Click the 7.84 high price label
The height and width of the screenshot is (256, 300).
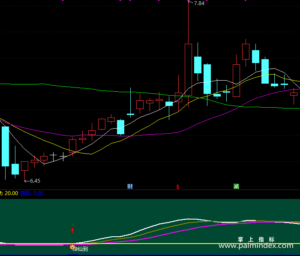(x=199, y=3)
